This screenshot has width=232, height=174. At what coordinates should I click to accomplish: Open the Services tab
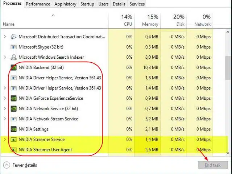pos(137,4)
